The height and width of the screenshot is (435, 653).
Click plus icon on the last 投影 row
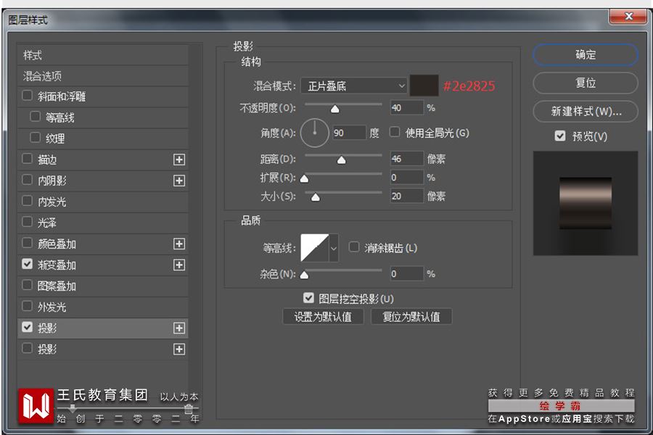tap(179, 349)
